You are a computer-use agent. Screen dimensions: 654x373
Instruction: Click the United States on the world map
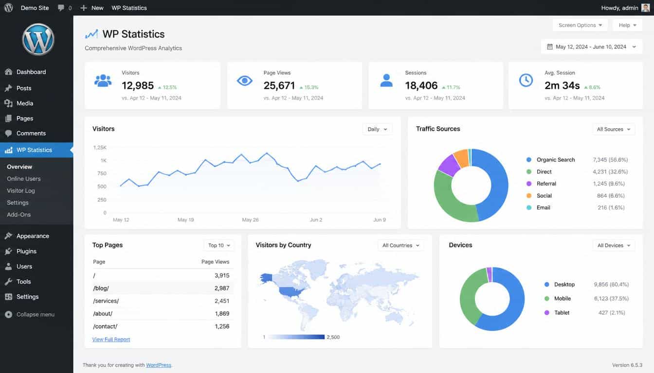(x=291, y=292)
